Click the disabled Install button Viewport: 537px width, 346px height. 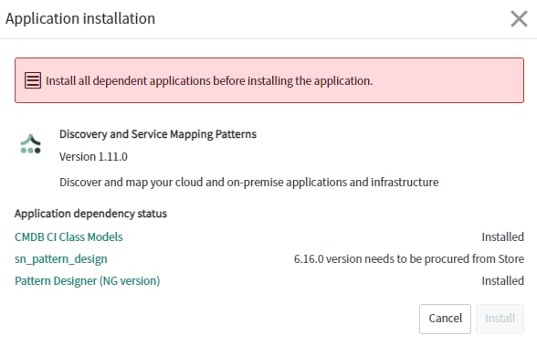(500, 319)
